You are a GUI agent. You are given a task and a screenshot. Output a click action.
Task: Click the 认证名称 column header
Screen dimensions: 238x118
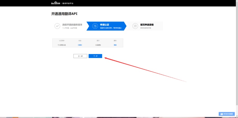(x=62, y=41)
